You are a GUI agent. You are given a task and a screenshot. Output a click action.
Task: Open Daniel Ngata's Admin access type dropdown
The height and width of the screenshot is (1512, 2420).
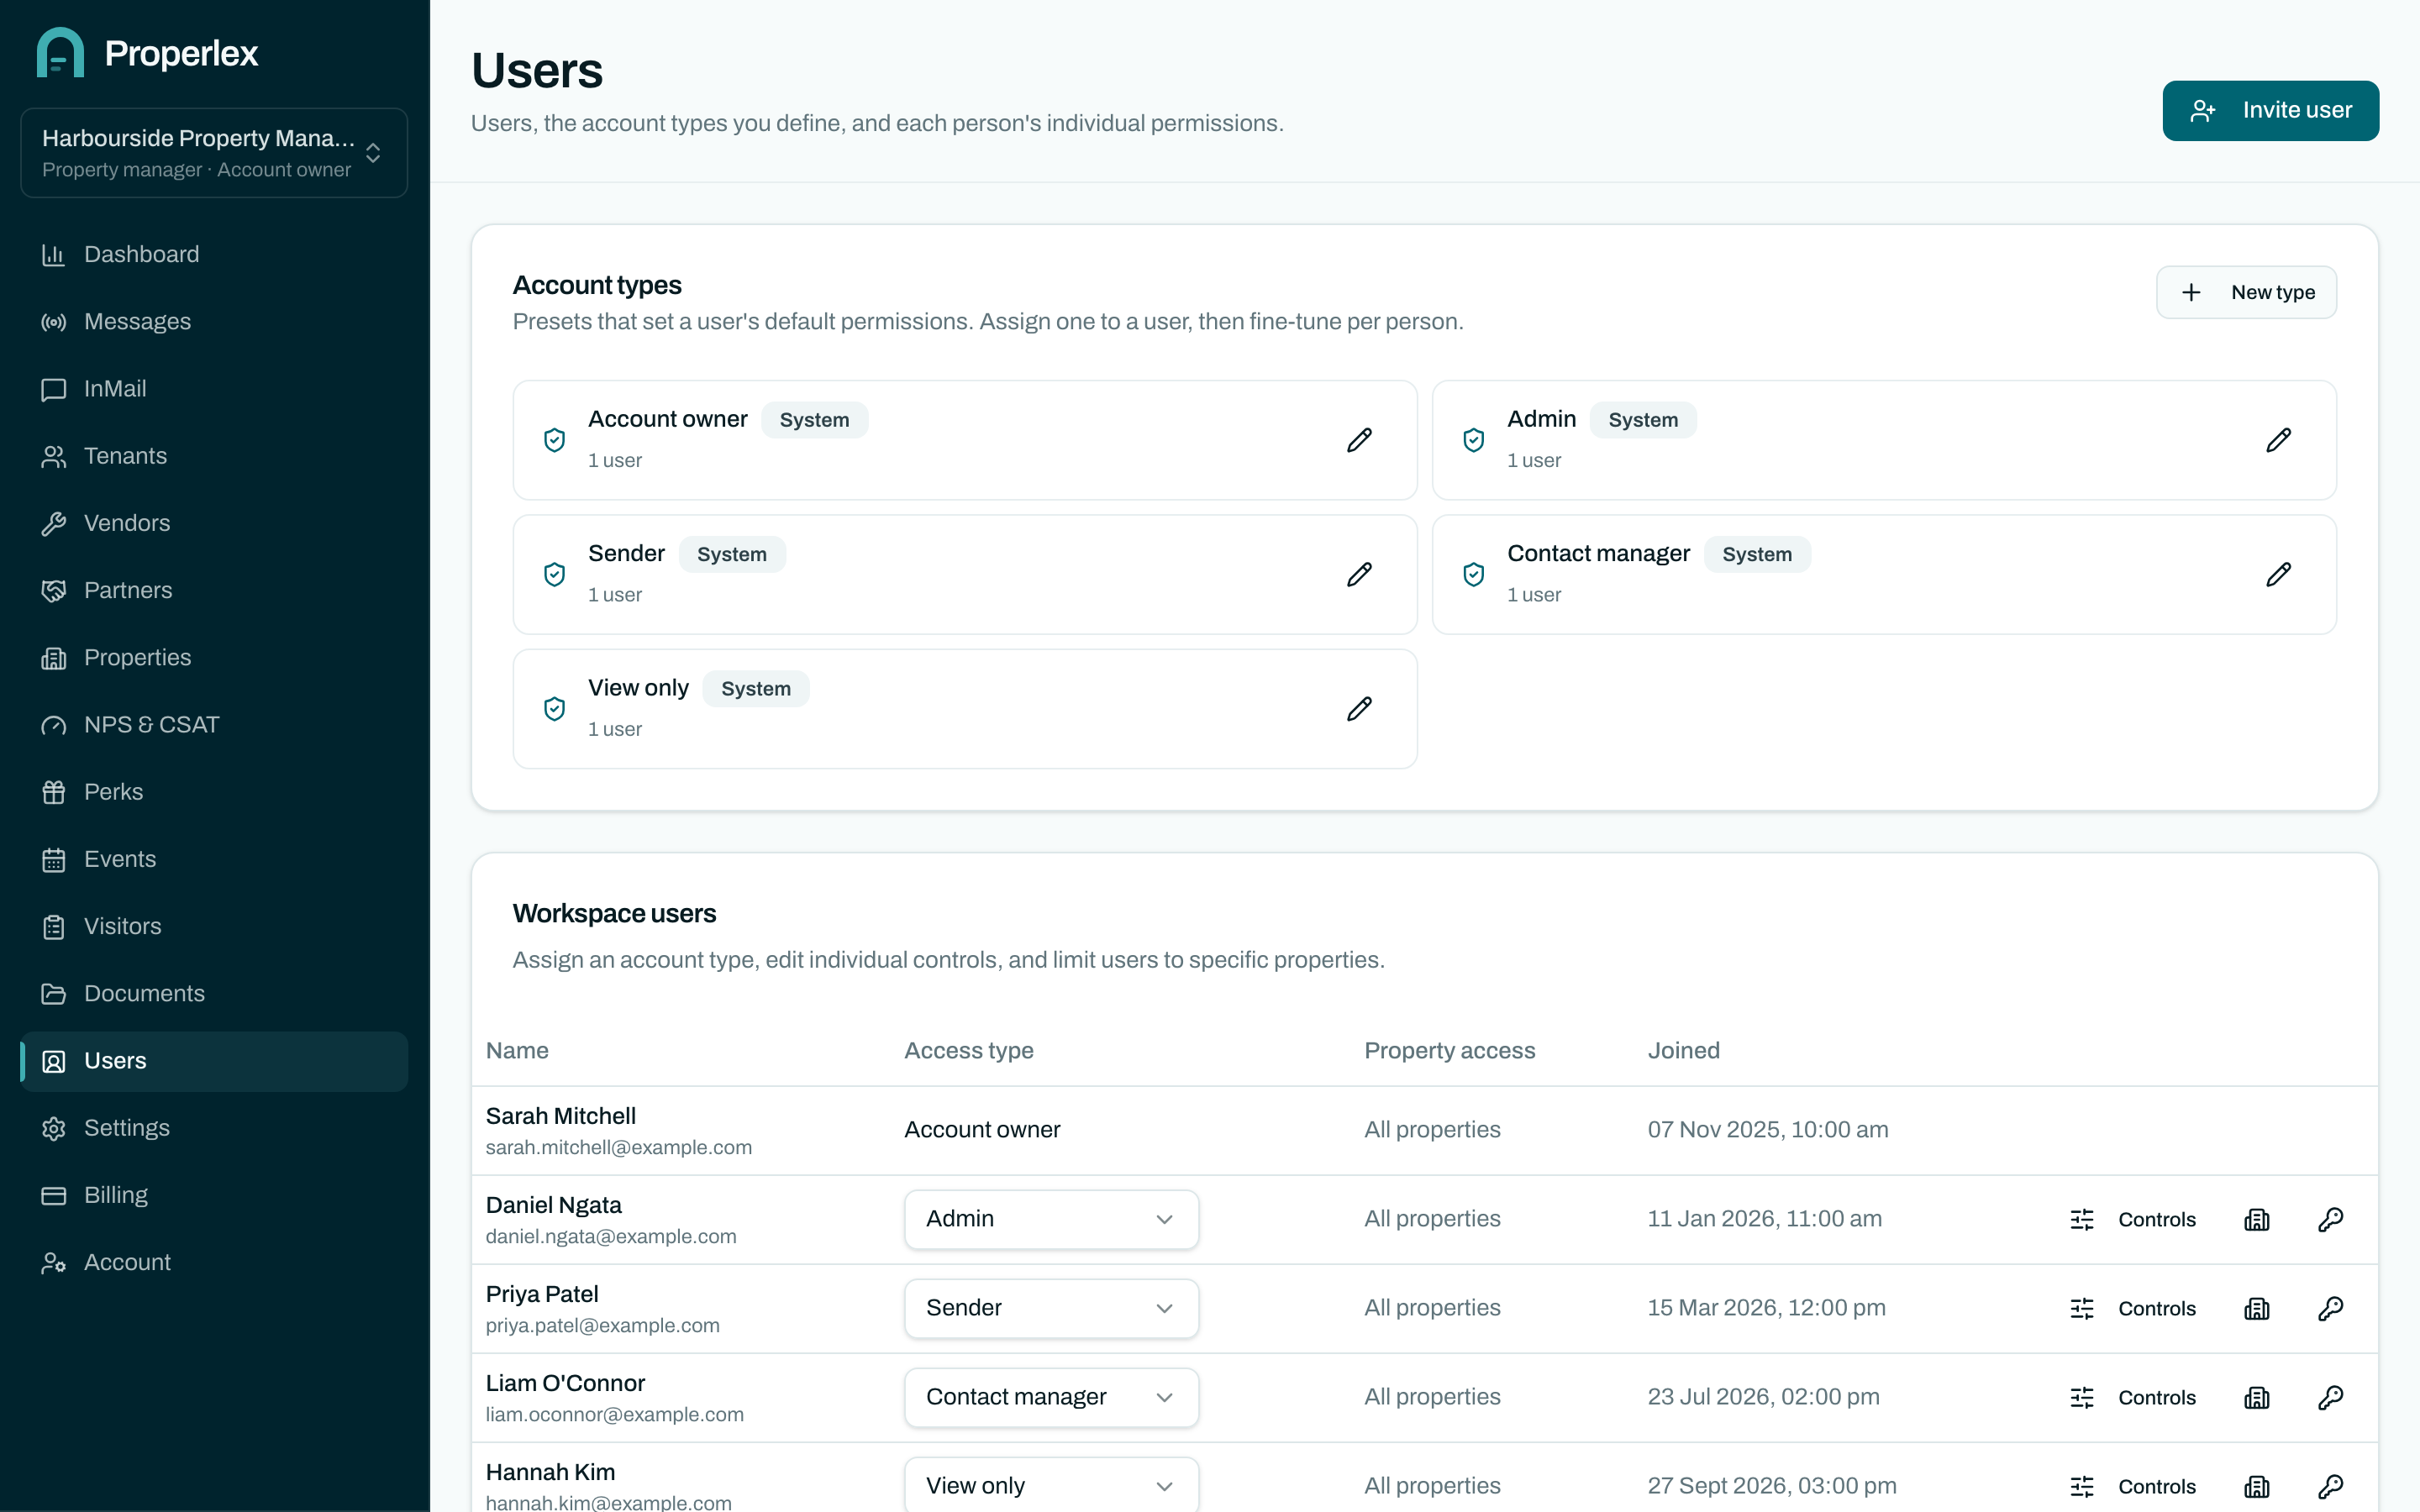click(1051, 1219)
